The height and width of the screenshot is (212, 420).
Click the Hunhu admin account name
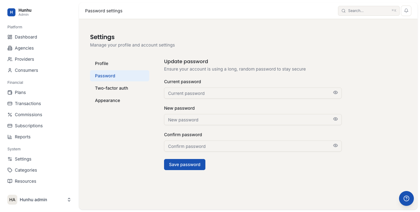click(33, 200)
